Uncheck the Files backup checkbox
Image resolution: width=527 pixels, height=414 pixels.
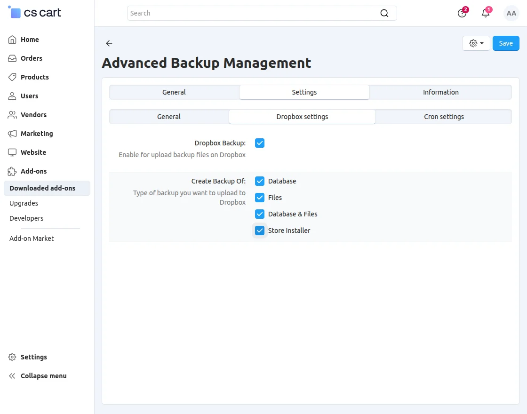259,198
